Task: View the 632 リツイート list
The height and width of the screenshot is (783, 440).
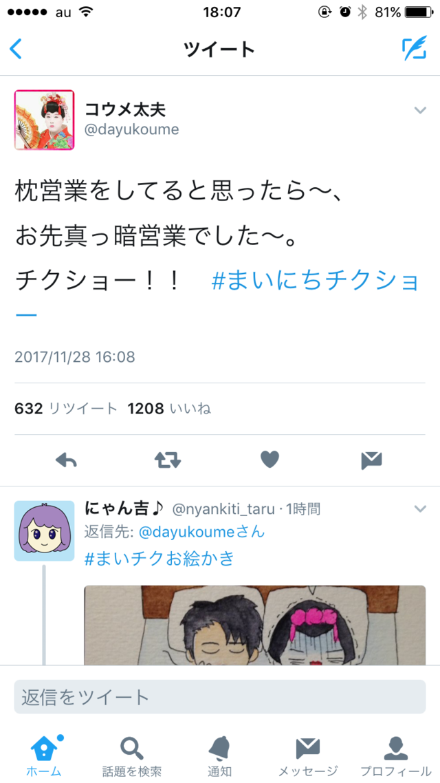Action: [x=66, y=409]
